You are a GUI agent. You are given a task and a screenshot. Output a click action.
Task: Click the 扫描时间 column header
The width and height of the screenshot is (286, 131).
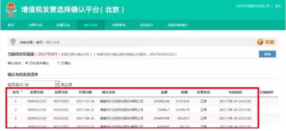267,92
